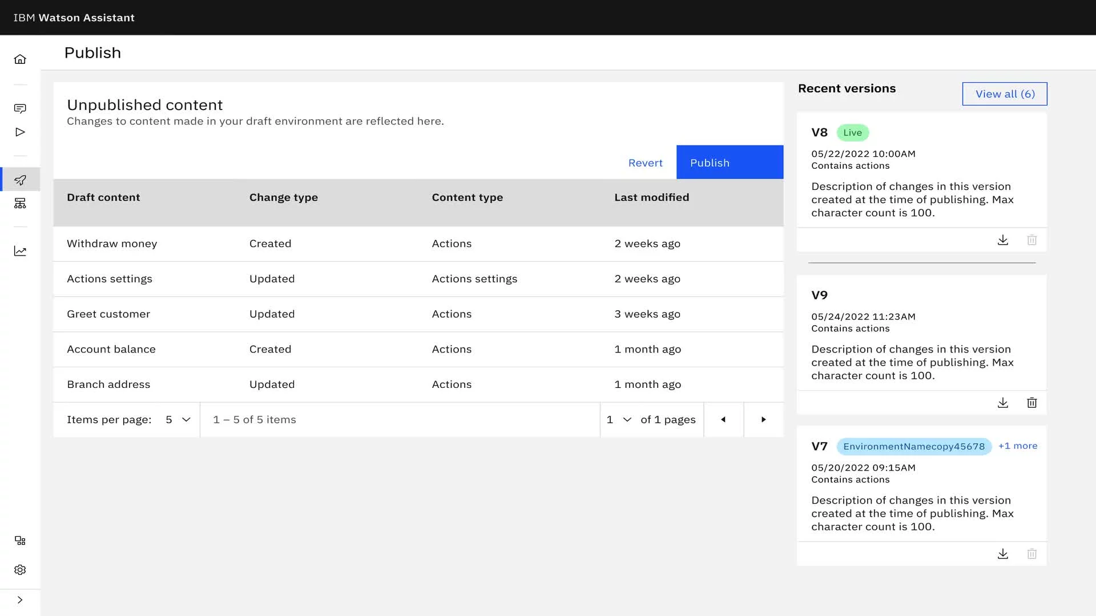
Task: Download version V7
Action: pyautogui.click(x=1003, y=554)
